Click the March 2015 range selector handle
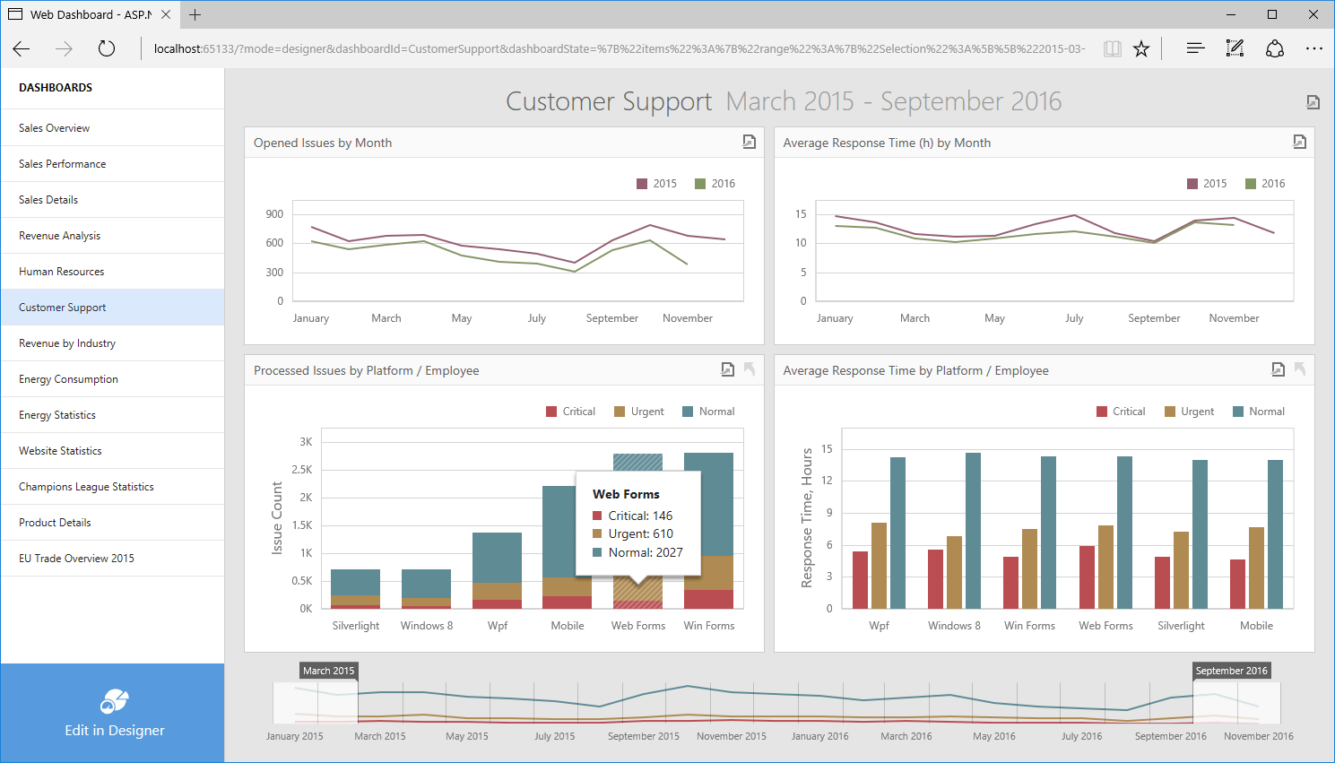This screenshot has height=763, width=1335. 358,702
